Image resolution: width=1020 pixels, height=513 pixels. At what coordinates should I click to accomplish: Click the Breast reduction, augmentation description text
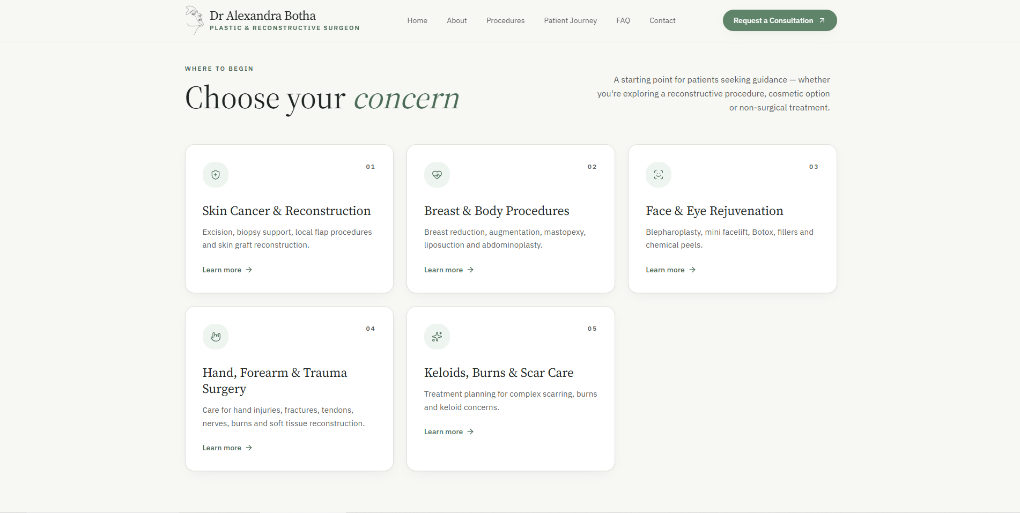tap(505, 239)
